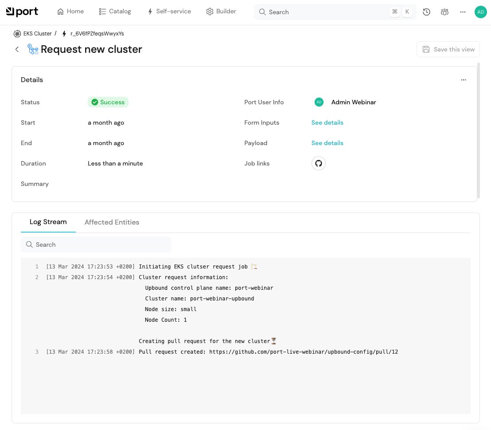Click the EKS Cluster breadcrumb icon
Image resolution: width=491 pixels, height=430 pixels.
[17, 34]
